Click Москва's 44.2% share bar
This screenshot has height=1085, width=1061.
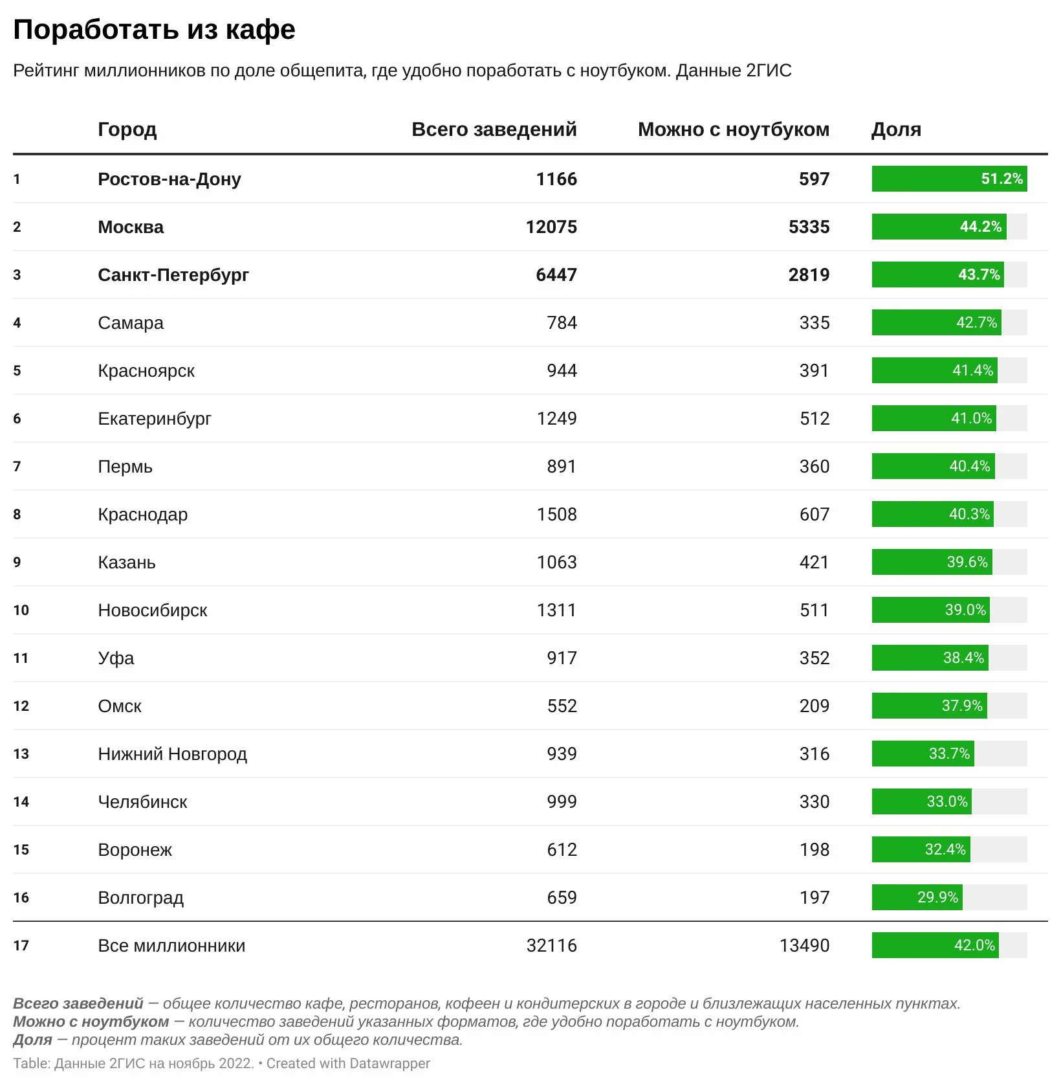(x=939, y=227)
